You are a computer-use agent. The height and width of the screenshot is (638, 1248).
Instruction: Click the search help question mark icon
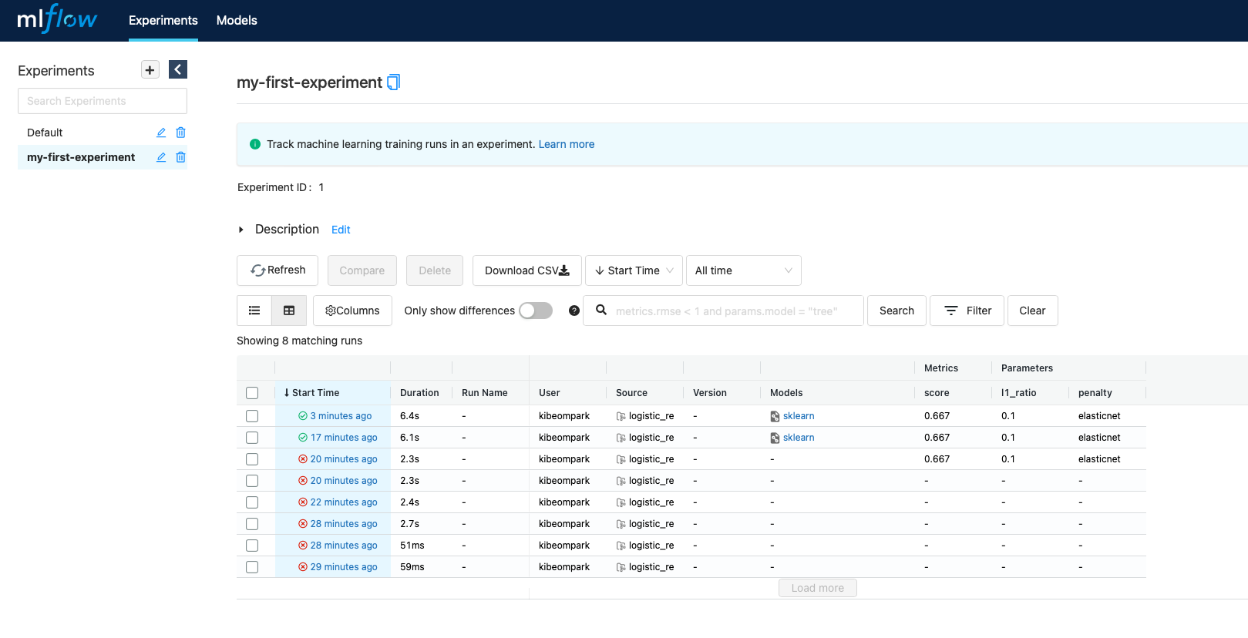pos(574,311)
